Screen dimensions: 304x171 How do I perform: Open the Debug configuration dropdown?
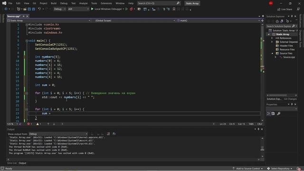[x=59, y=9]
